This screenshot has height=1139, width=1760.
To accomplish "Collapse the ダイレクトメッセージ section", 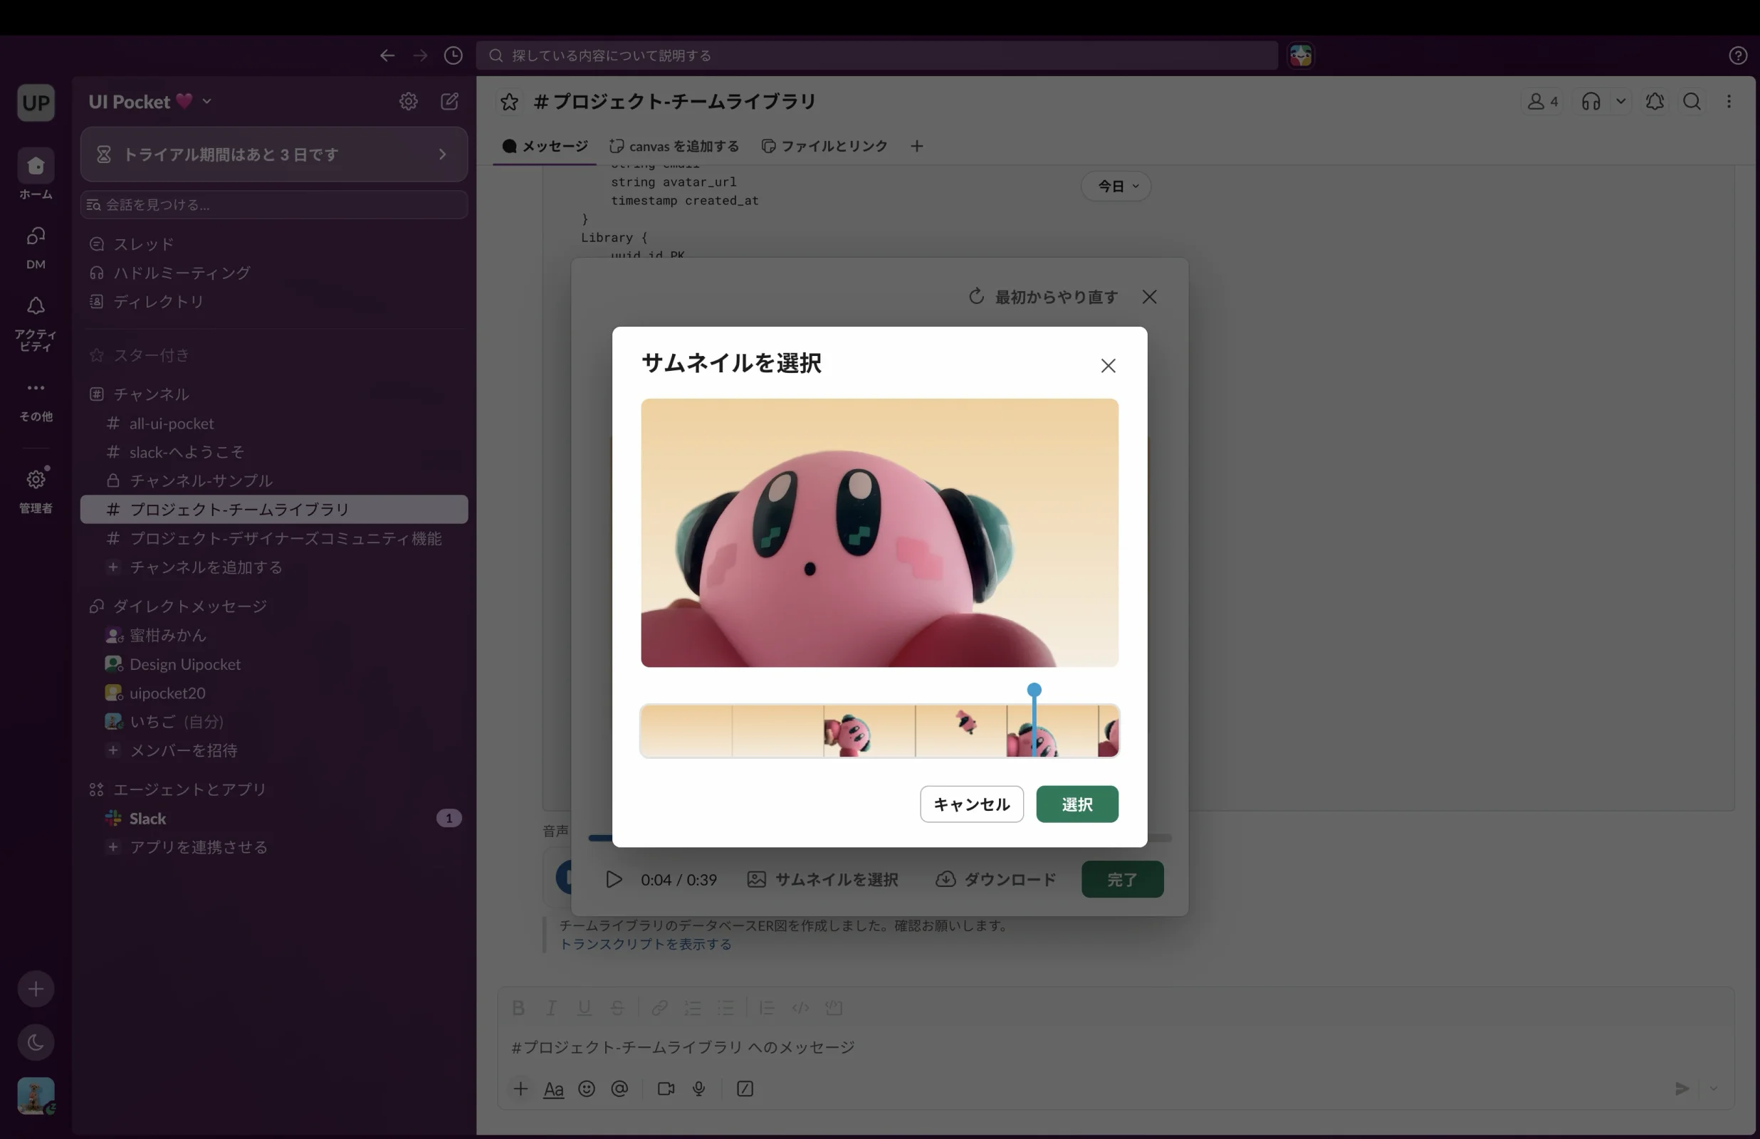I will click(189, 607).
